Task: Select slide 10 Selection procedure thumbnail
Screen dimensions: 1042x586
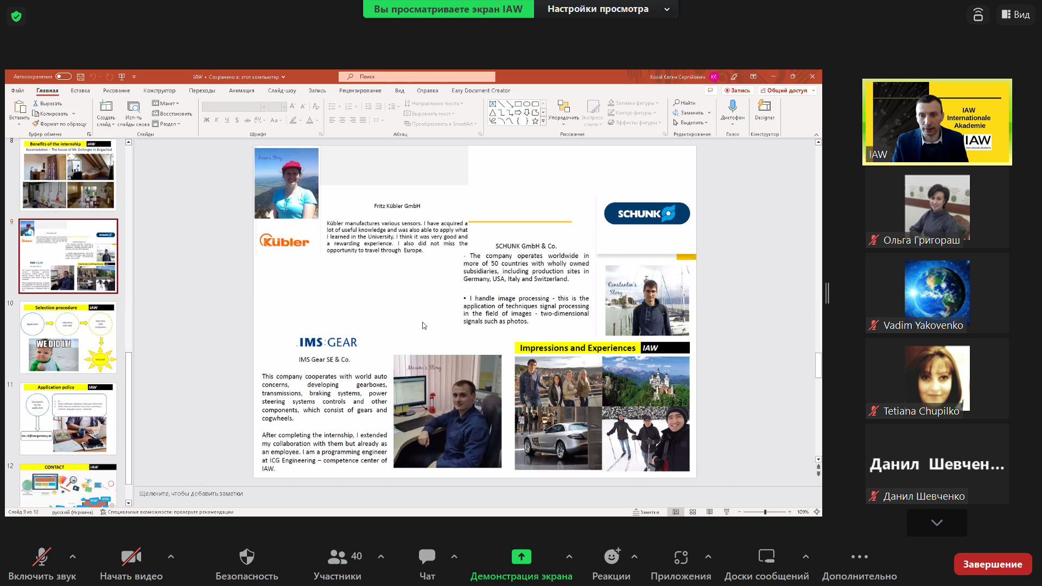Action: (x=68, y=337)
